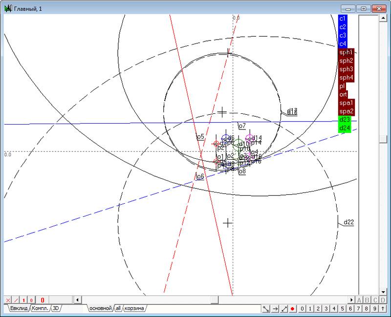Select the c1 object label
391x317 pixels.
[343, 19]
